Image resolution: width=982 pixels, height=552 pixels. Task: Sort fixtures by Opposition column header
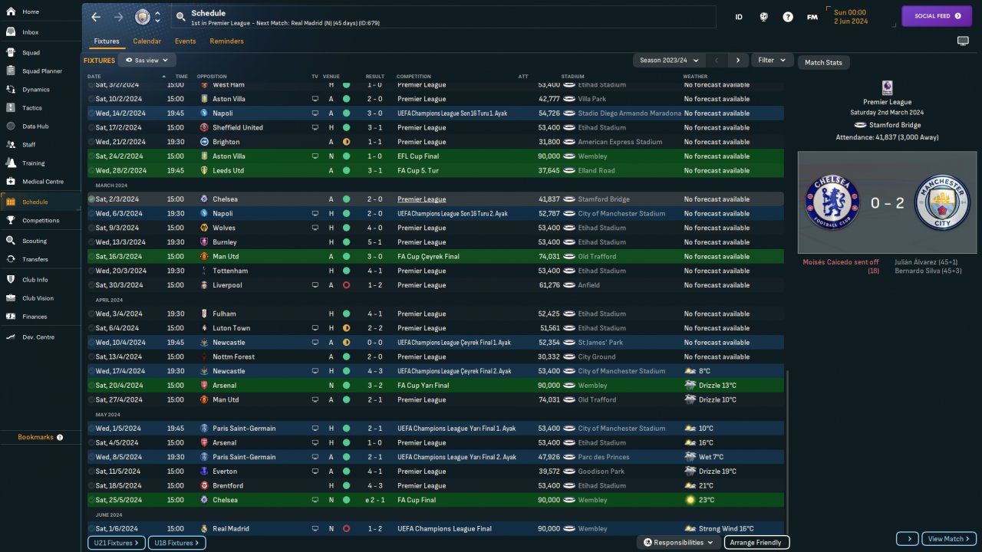coord(213,77)
